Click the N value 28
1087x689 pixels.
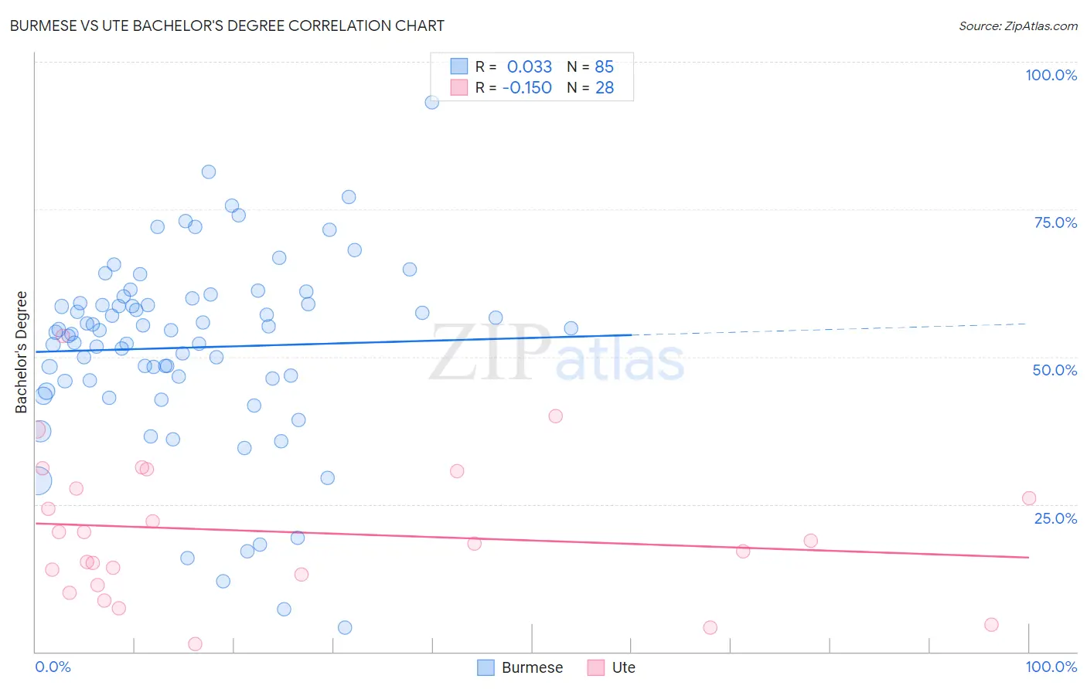[x=604, y=87]
